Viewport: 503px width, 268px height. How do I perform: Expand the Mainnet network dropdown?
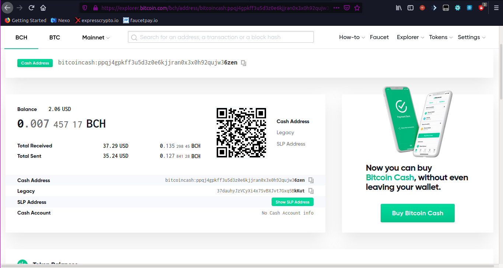(x=96, y=37)
